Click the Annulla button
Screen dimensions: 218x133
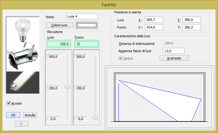click(x=30, y=115)
